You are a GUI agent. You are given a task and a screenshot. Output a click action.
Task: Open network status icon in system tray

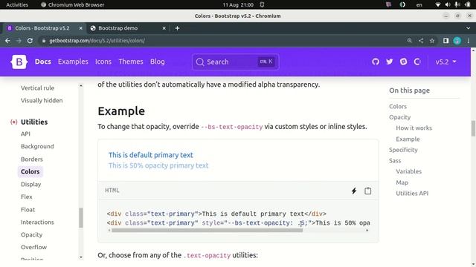coord(437,4)
